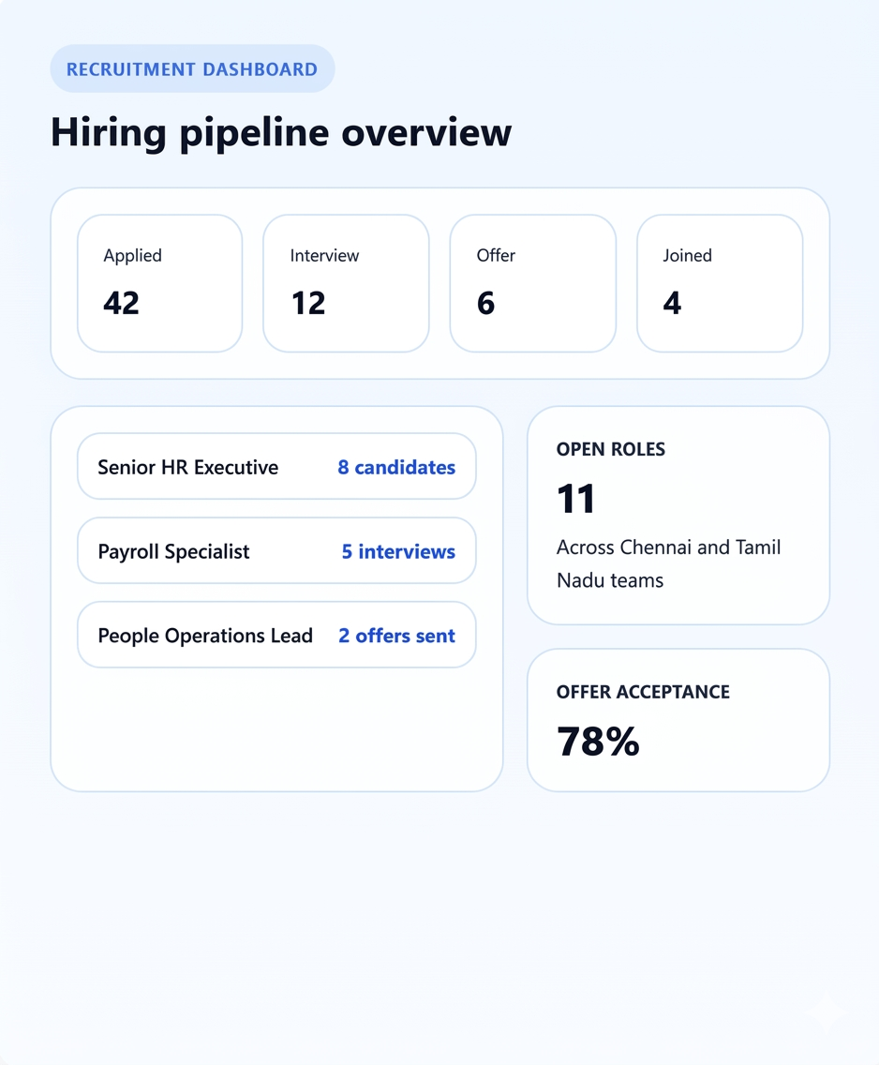This screenshot has width=879, height=1065.
Task: Select the Offer stage card
Action: click(x=532, y=282)
